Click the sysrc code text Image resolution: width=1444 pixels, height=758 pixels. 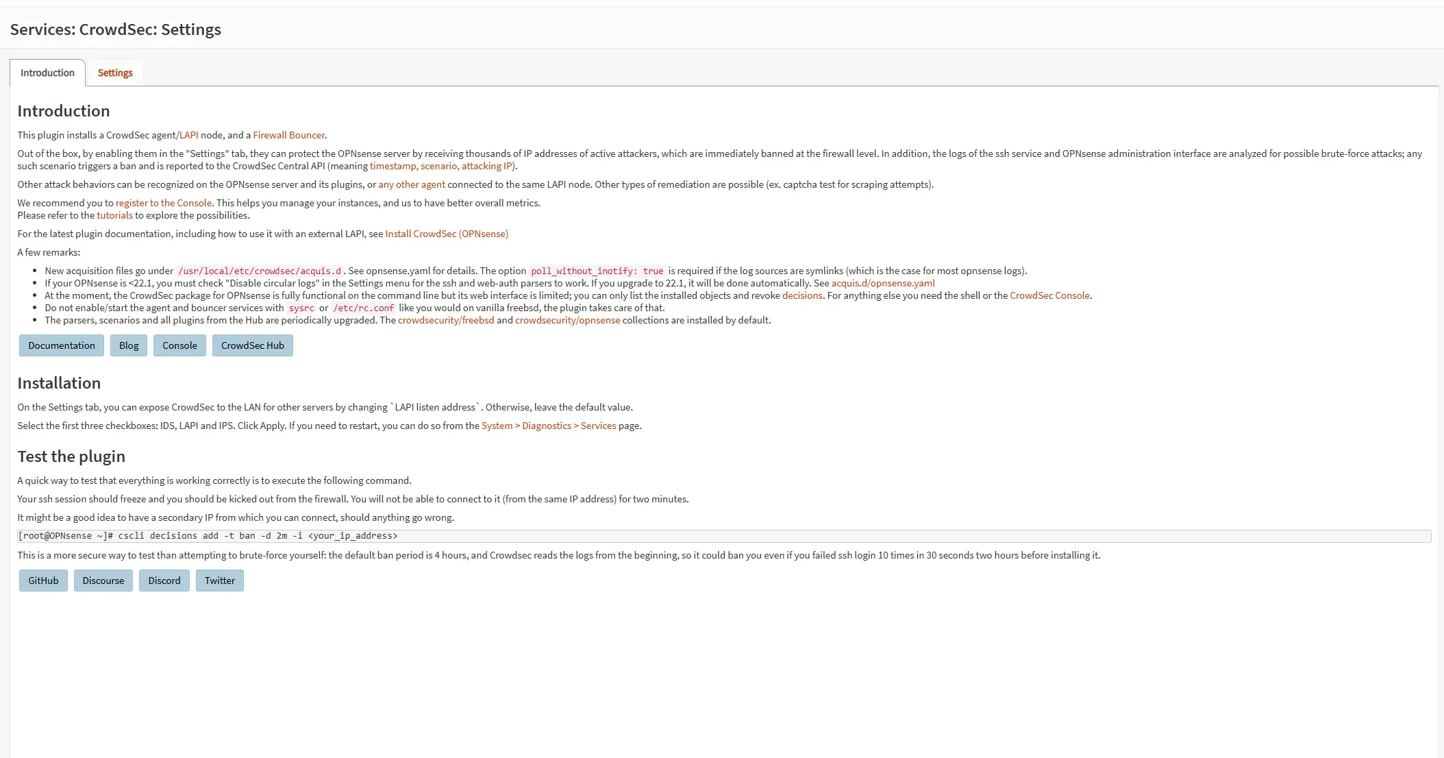coord(301,308)
